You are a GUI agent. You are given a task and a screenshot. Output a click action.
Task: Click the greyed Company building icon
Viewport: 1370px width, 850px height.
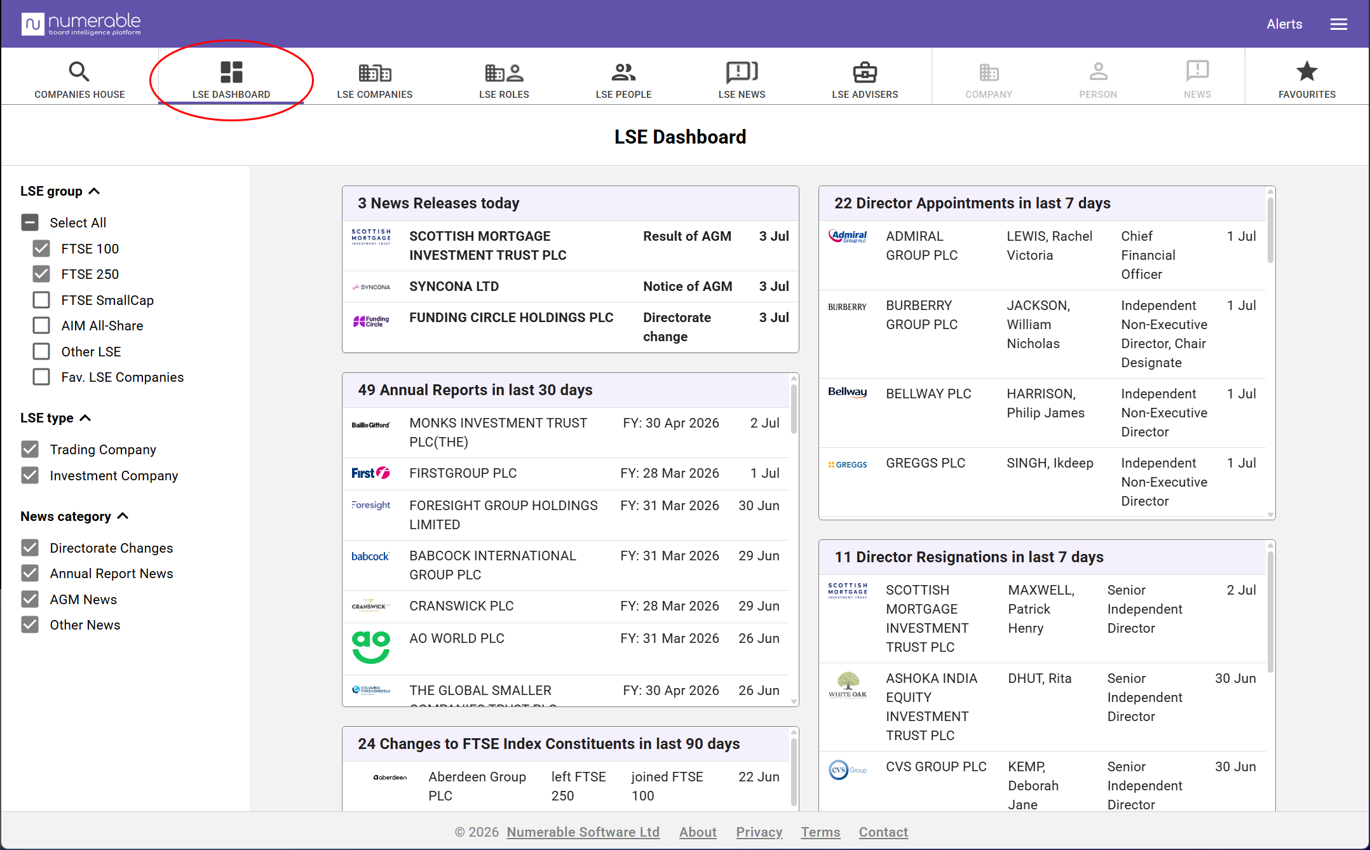click(x=989, y=72)
